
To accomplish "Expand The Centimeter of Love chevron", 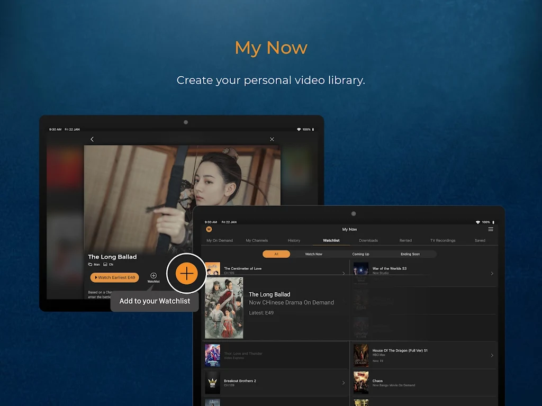I will pos(343,274).
